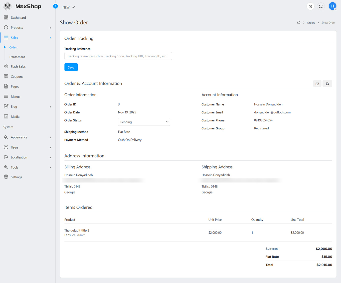Click the print order icon

point(327,84)
